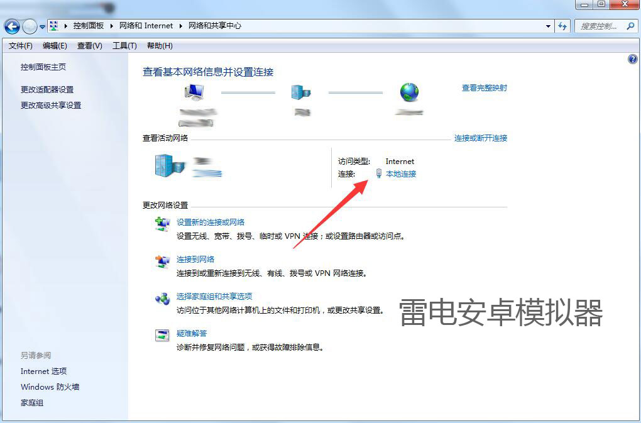This screenshot has width=641, height=423.
Task: Open the recent pages dropdown arrow
Action: click(x=43, y=26)
